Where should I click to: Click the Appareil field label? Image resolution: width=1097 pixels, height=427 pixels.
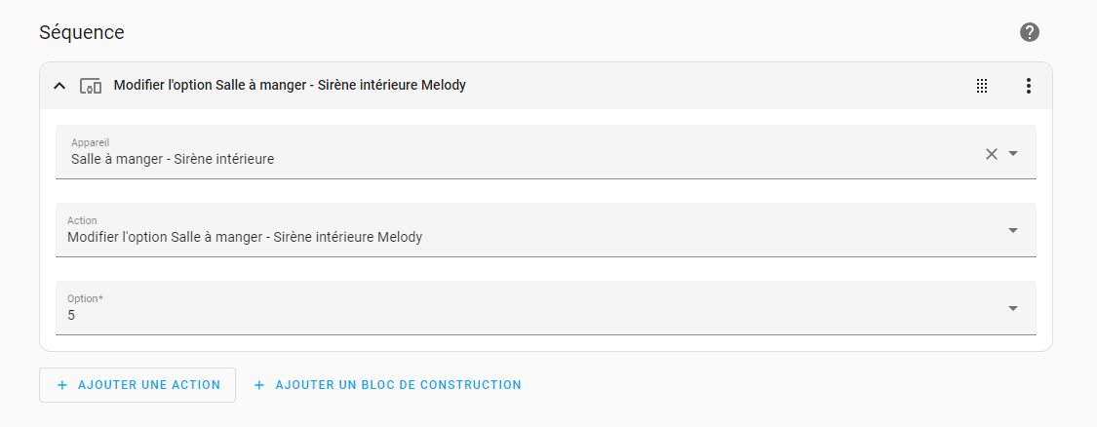(90, 142)
